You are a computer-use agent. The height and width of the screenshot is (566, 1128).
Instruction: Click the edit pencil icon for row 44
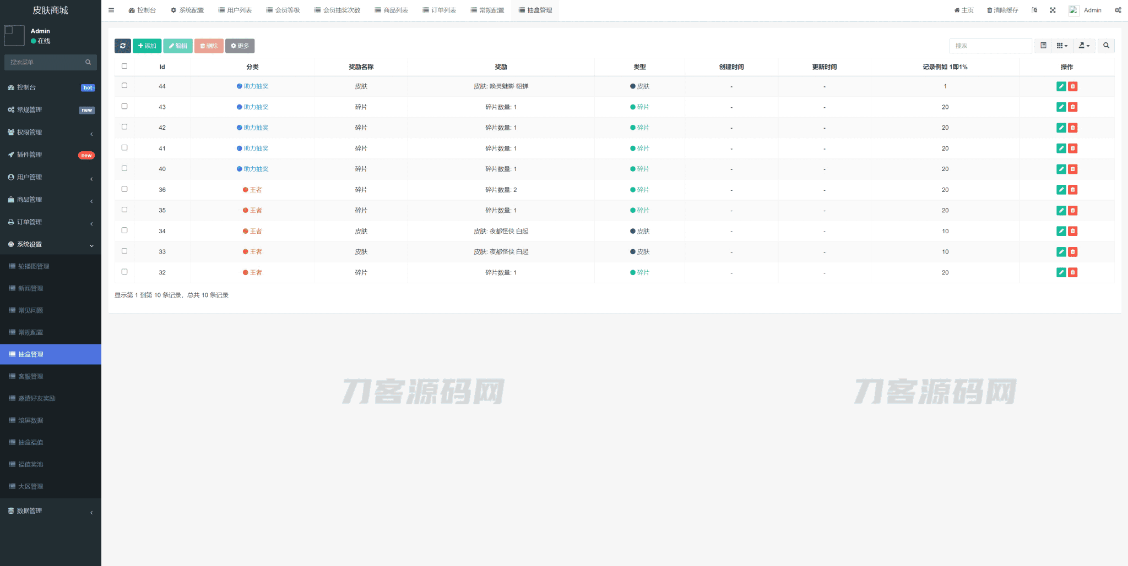[x=1061, y=86]
